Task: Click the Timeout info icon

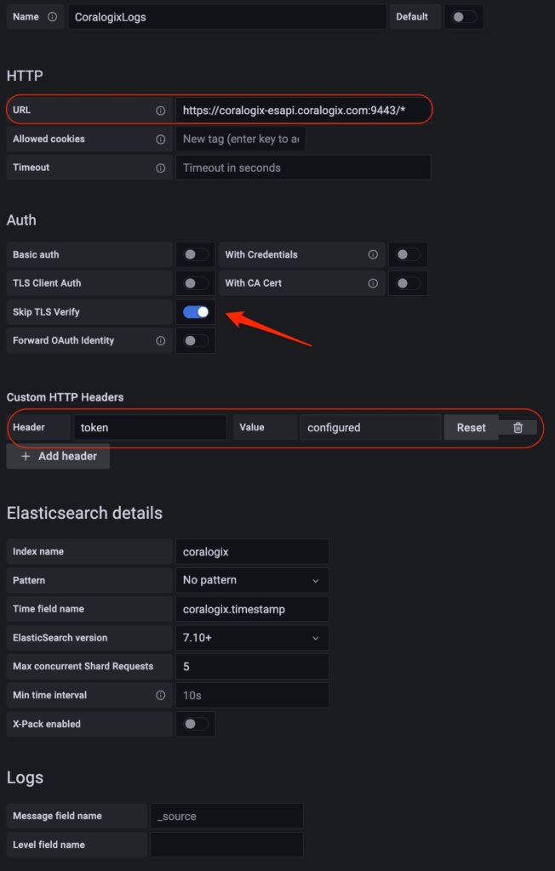Action: coord(161,168)
